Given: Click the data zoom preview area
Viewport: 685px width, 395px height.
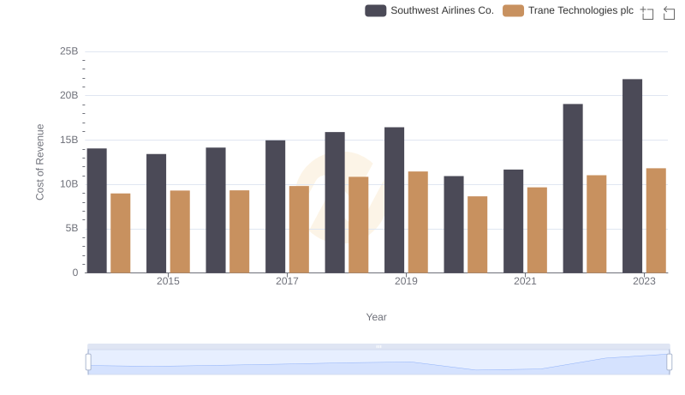Looking at the screenshot, I should click(x=378, y=362).
